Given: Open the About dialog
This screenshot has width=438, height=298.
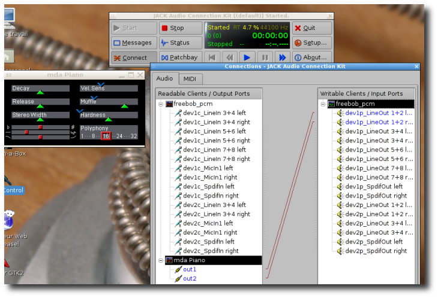Looking at the screenshot, I should pyautogui.click(x=312, y=57).
